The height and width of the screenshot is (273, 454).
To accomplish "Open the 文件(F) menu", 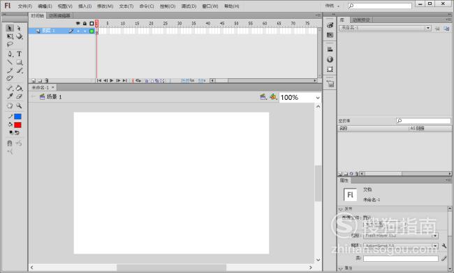I will 25,6.
